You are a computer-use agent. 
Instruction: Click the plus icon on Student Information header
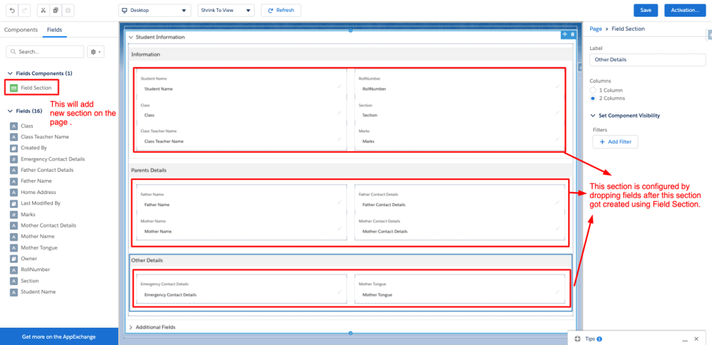pos(564,35)
